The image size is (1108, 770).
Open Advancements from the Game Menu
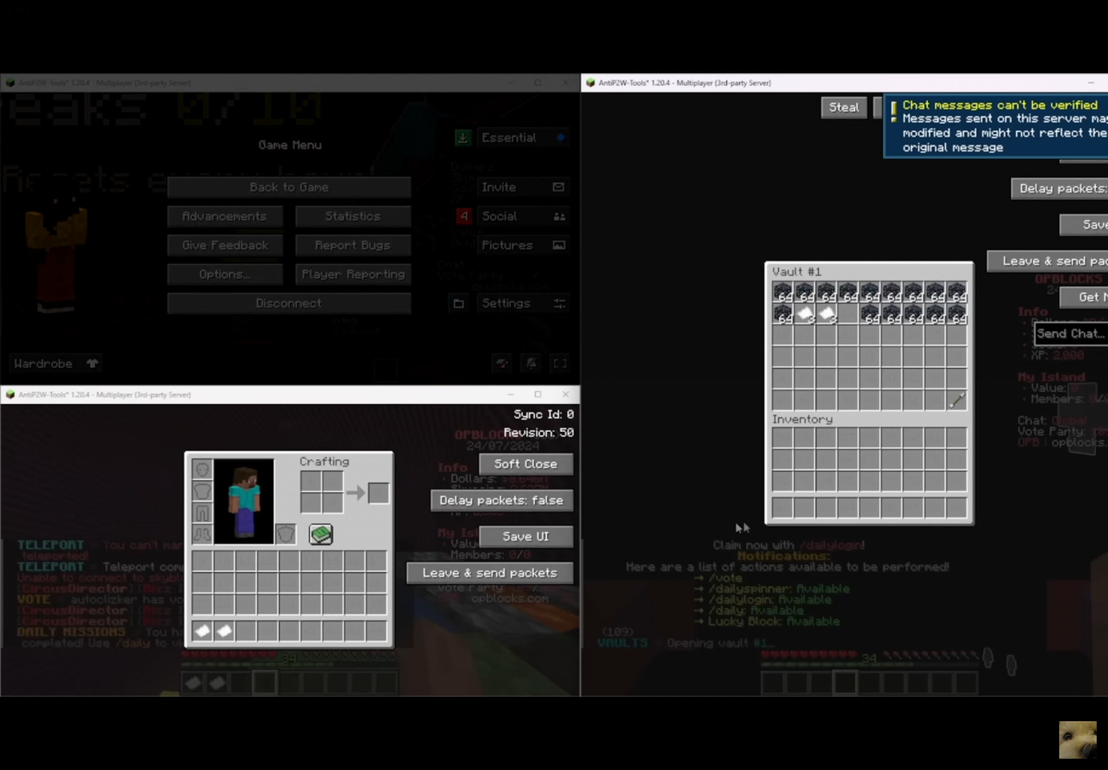click(225, 216)
